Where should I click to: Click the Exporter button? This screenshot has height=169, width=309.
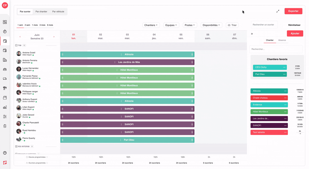(293, 11)
